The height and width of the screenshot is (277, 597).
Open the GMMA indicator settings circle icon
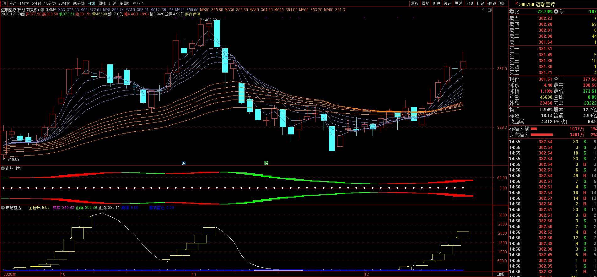point(42,10)
